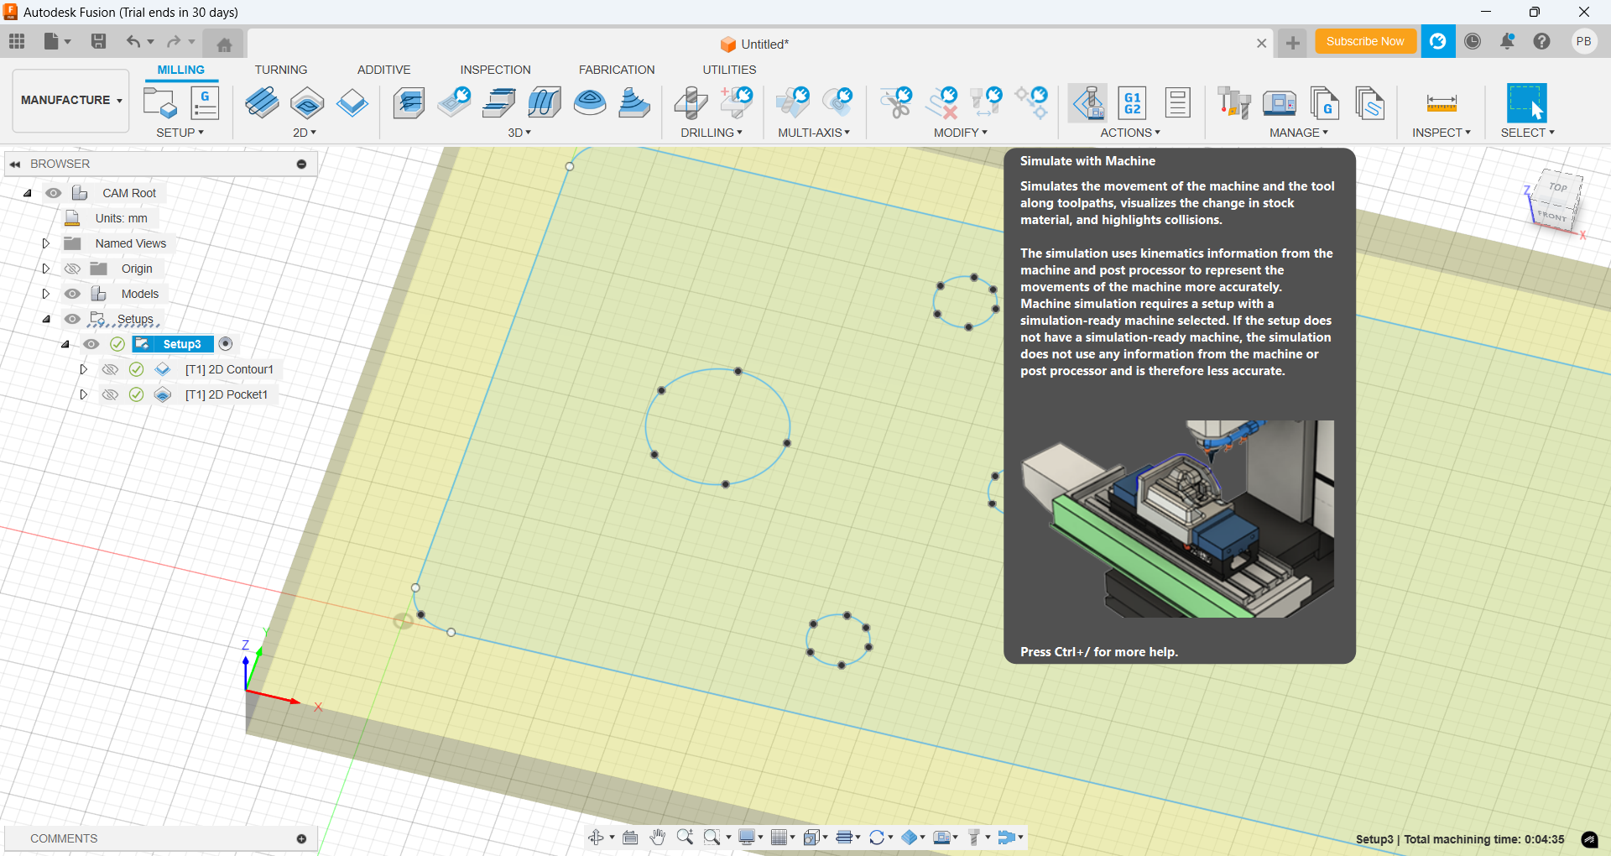Switch to the UTILITIES tab
This screenshot has height=856, width=1611.
[x=729, y=70]
